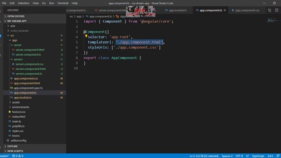This screenshot has height=158, width=281.
Task: Click the lightbulb quick-fix icon on line 4
Action: pyautogui.click(x=86, y=36)
